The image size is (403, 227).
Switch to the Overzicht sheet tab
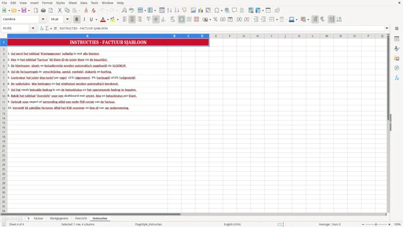click(81, 218)
